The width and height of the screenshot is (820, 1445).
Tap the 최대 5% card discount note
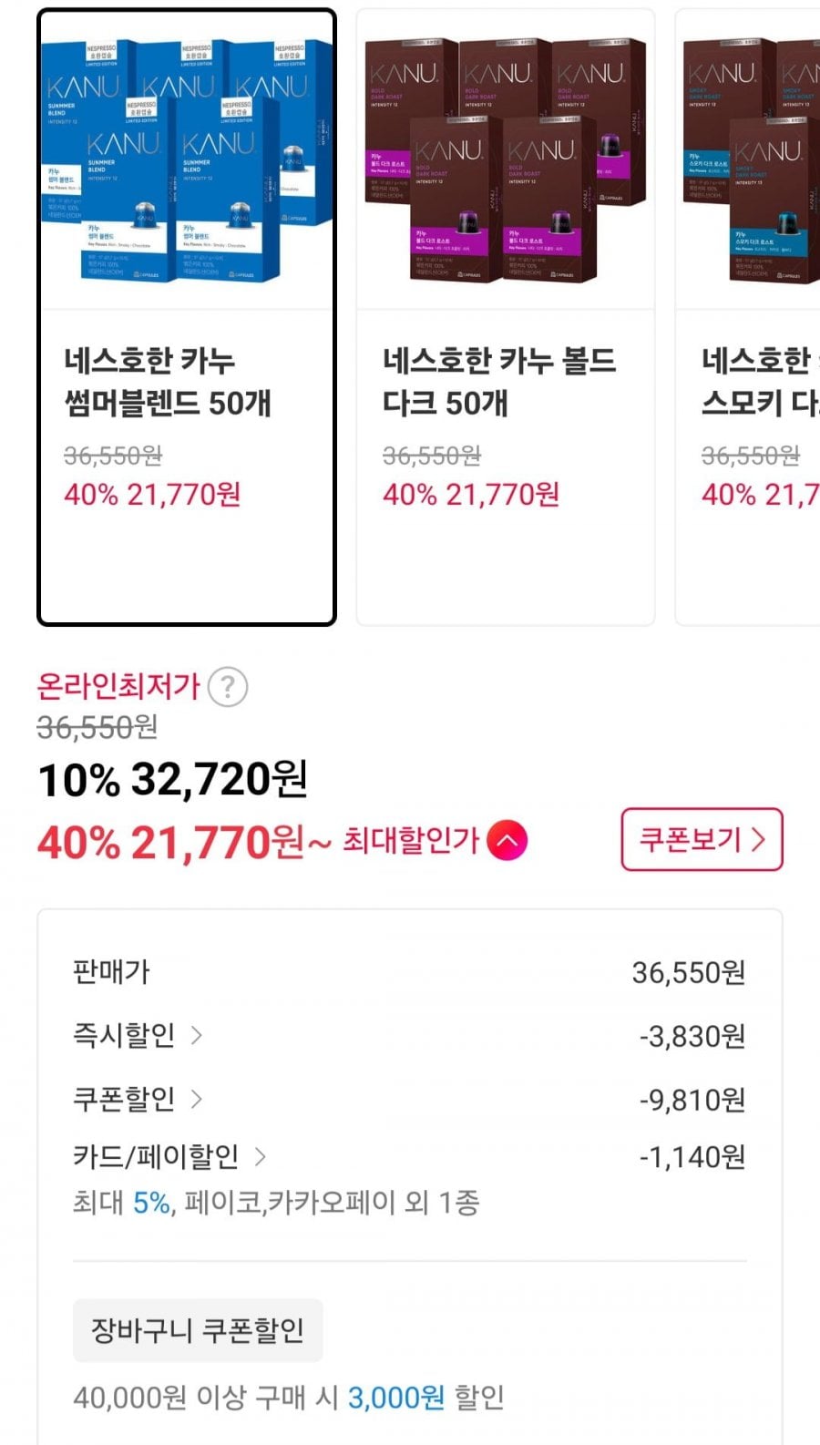click(276, 1203)
